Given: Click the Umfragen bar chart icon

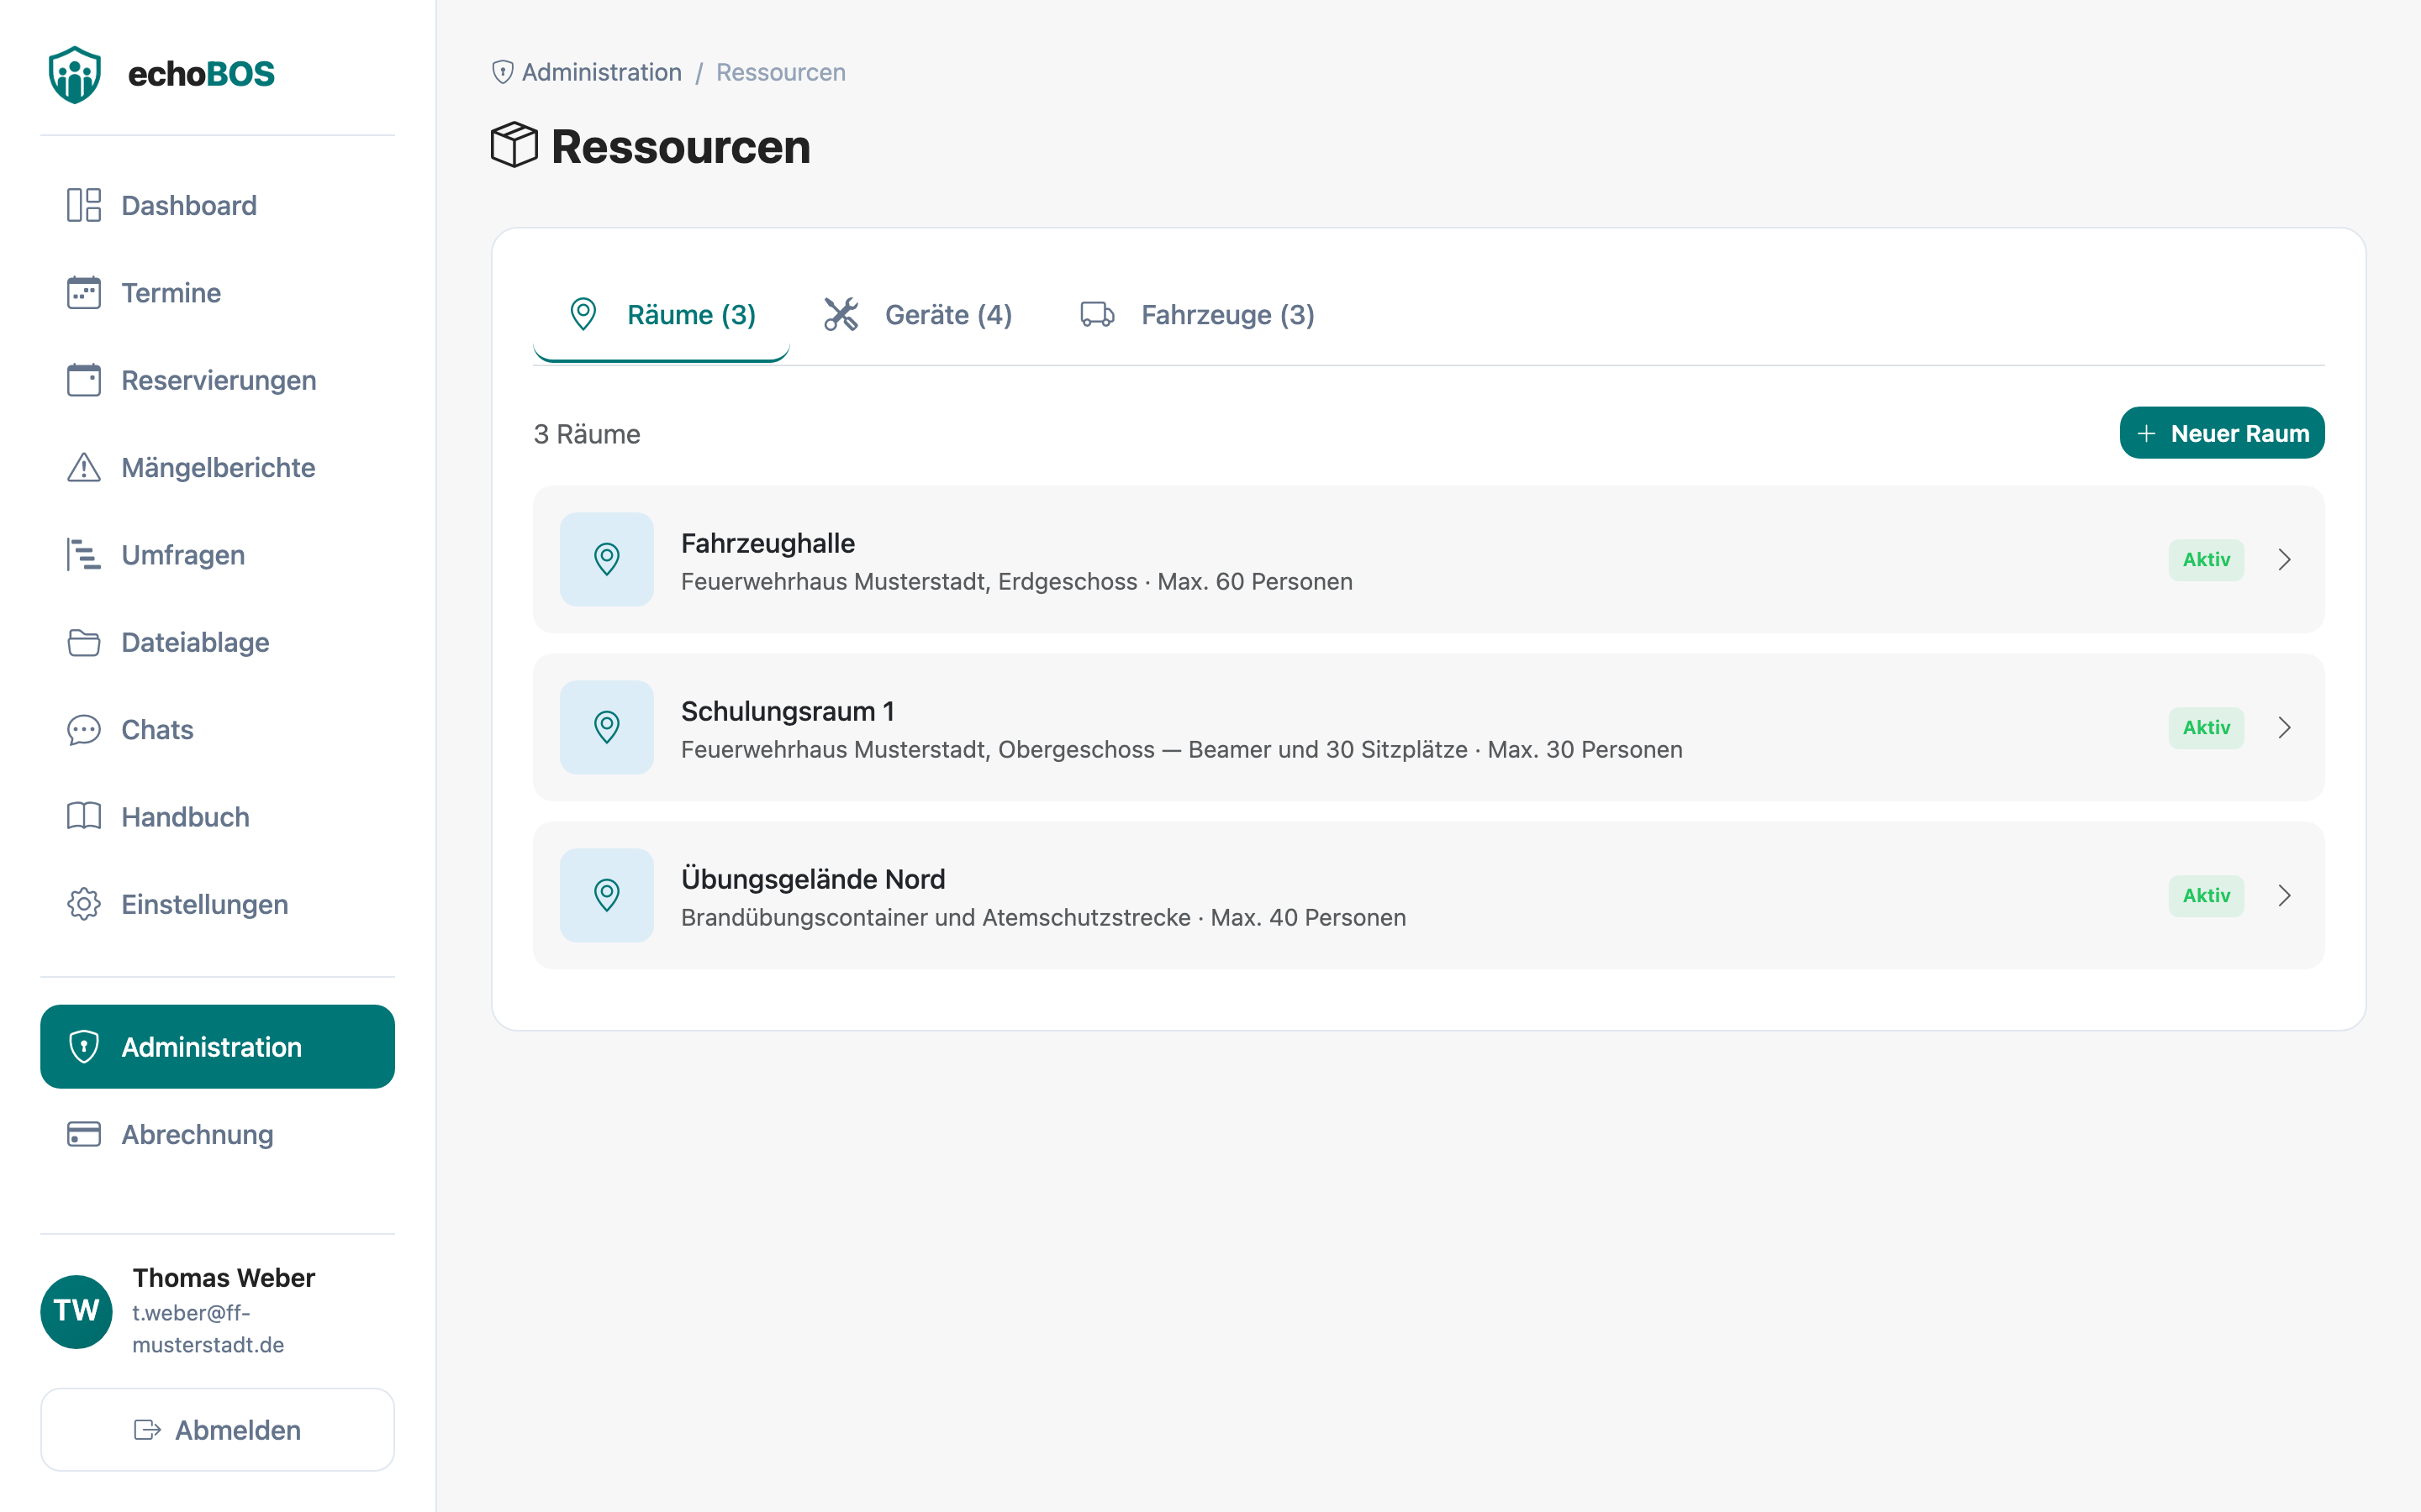Looking at the screenshot, I should point(84,555).
